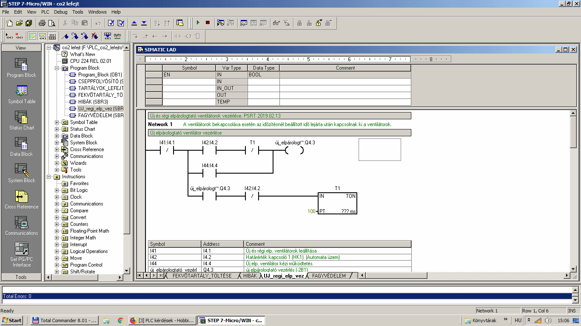
Task: Open the What's New tree item
Action: click(x=83, y=54)
